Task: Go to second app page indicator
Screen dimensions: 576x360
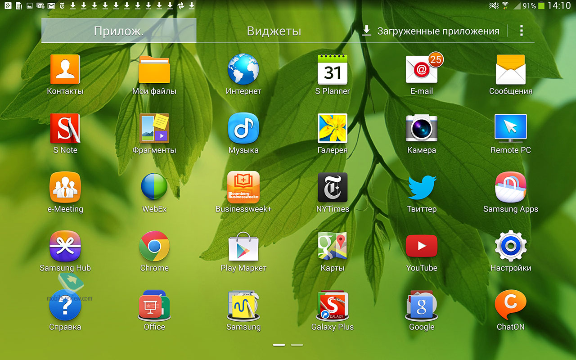Action: click(297, 345)
